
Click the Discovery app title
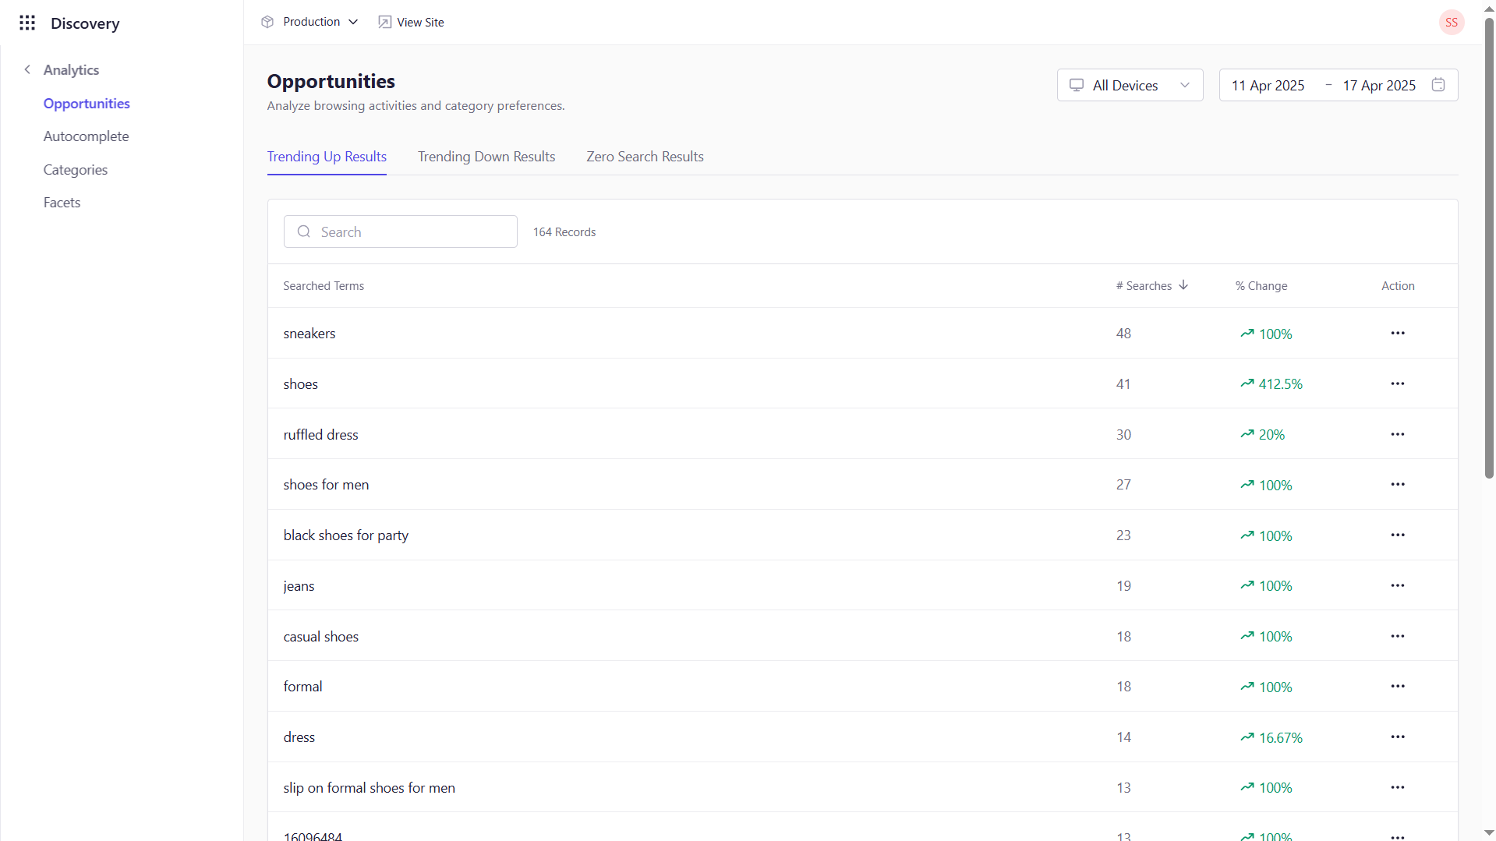(x=85, y=23)
